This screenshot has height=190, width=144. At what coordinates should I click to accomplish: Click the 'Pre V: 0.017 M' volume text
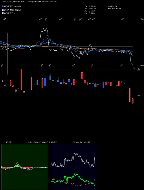[114, 9]
